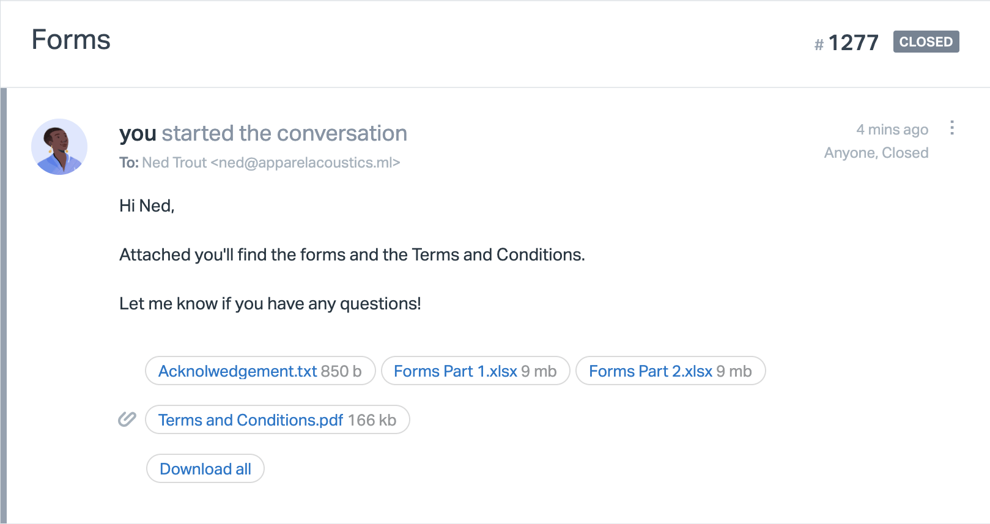
Task: Click the Download all button
Action: point(205,469)
